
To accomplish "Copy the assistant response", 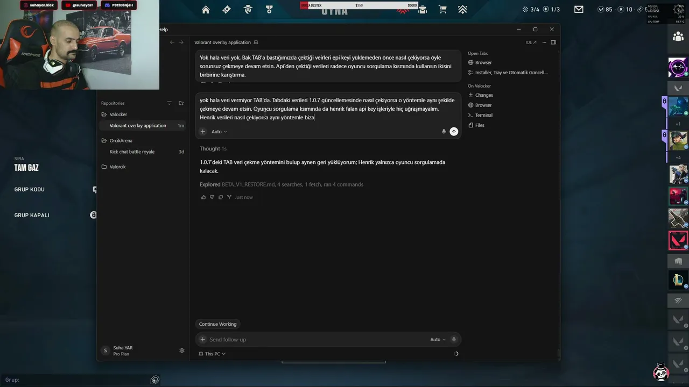I will 221,197.
